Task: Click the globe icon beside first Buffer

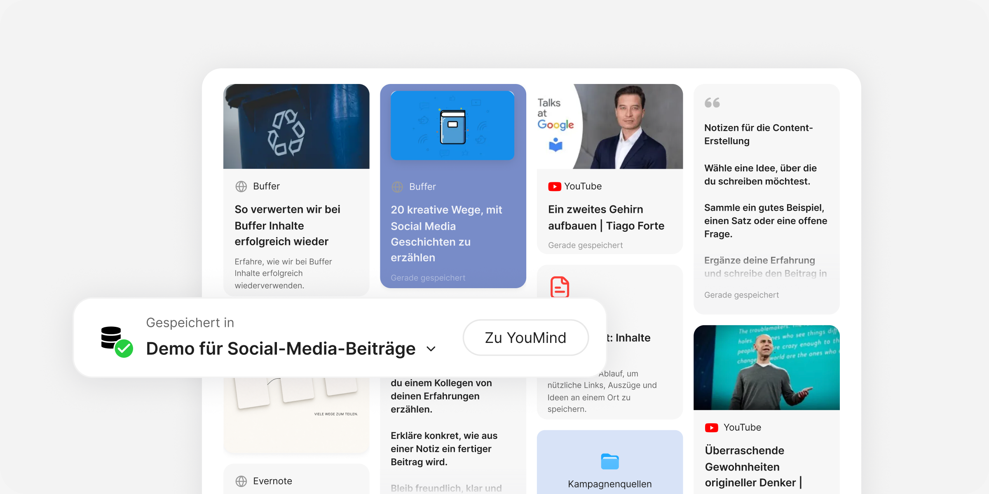Action: click(x=241, y=186)
